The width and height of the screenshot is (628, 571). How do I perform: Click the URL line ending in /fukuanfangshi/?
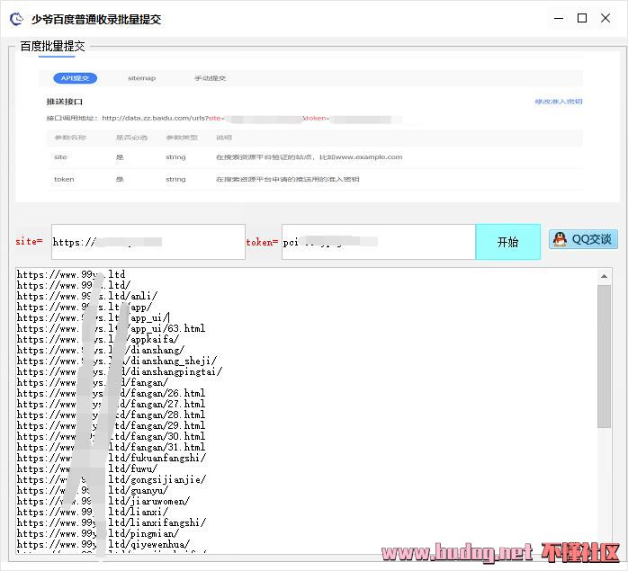[112, 458]
